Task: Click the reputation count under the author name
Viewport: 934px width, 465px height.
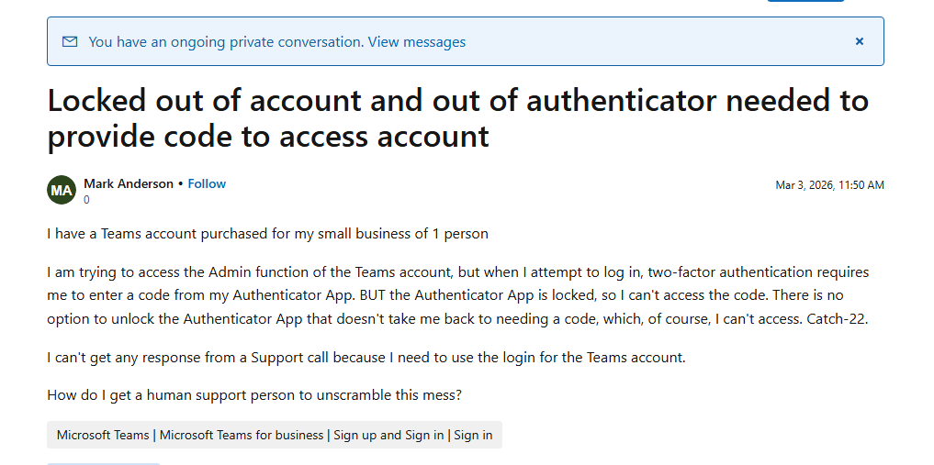Action: coord(87,199)
